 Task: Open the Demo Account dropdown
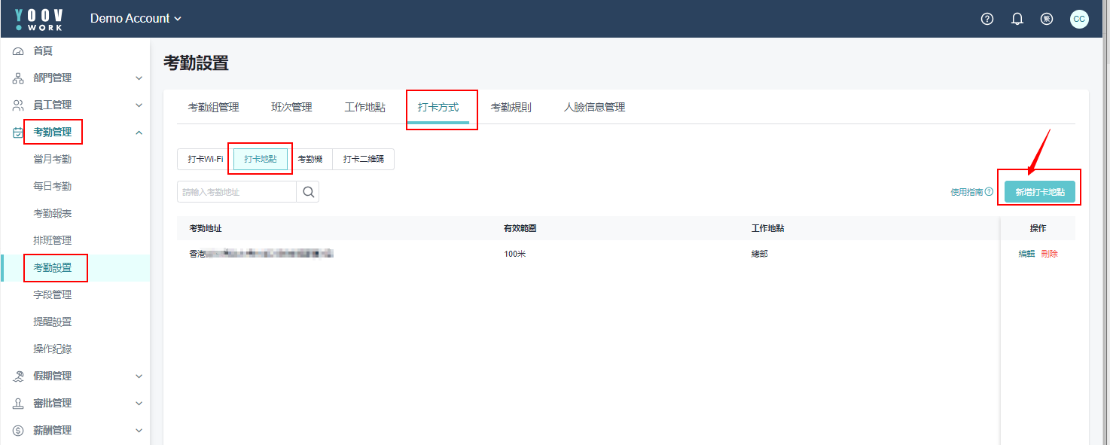click(136, 19)
